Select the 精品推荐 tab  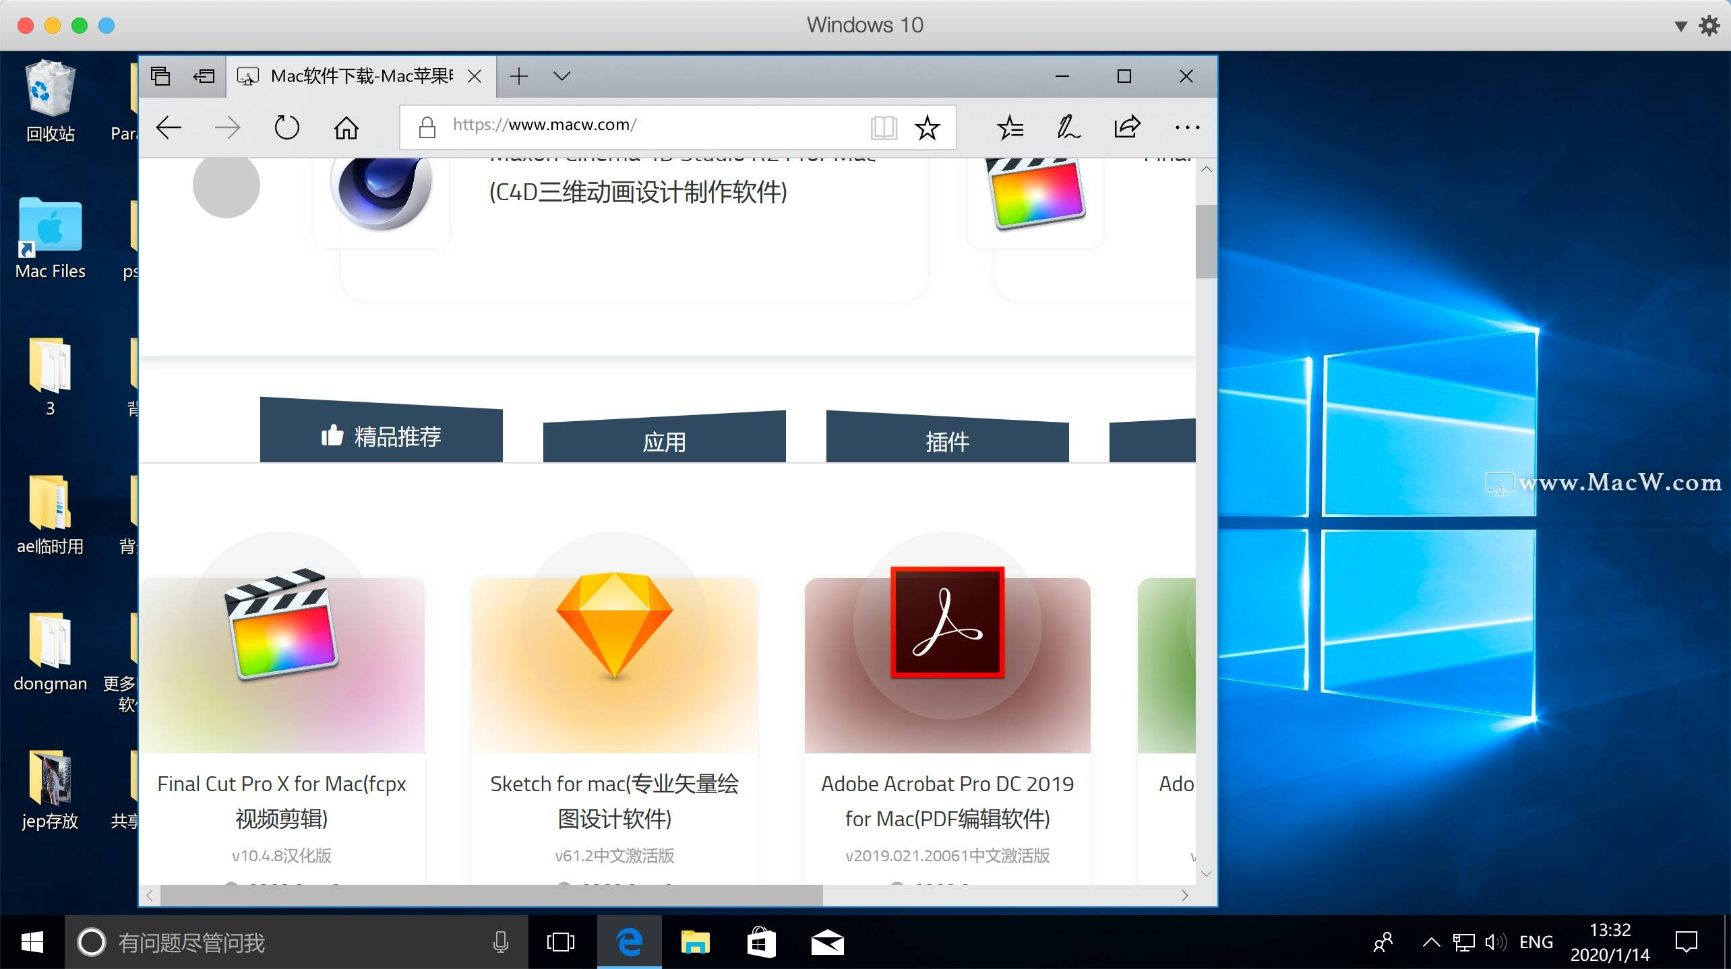382,437
